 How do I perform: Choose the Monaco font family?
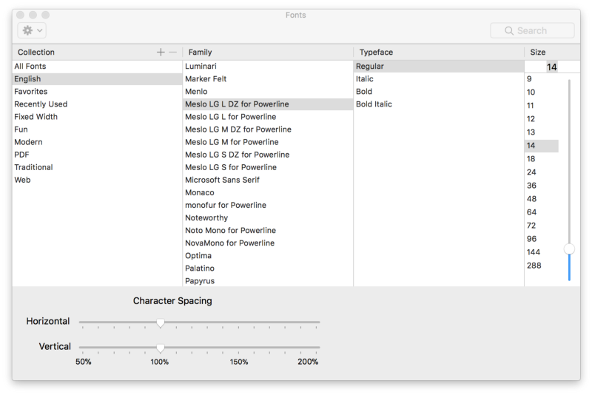[268, 193]
